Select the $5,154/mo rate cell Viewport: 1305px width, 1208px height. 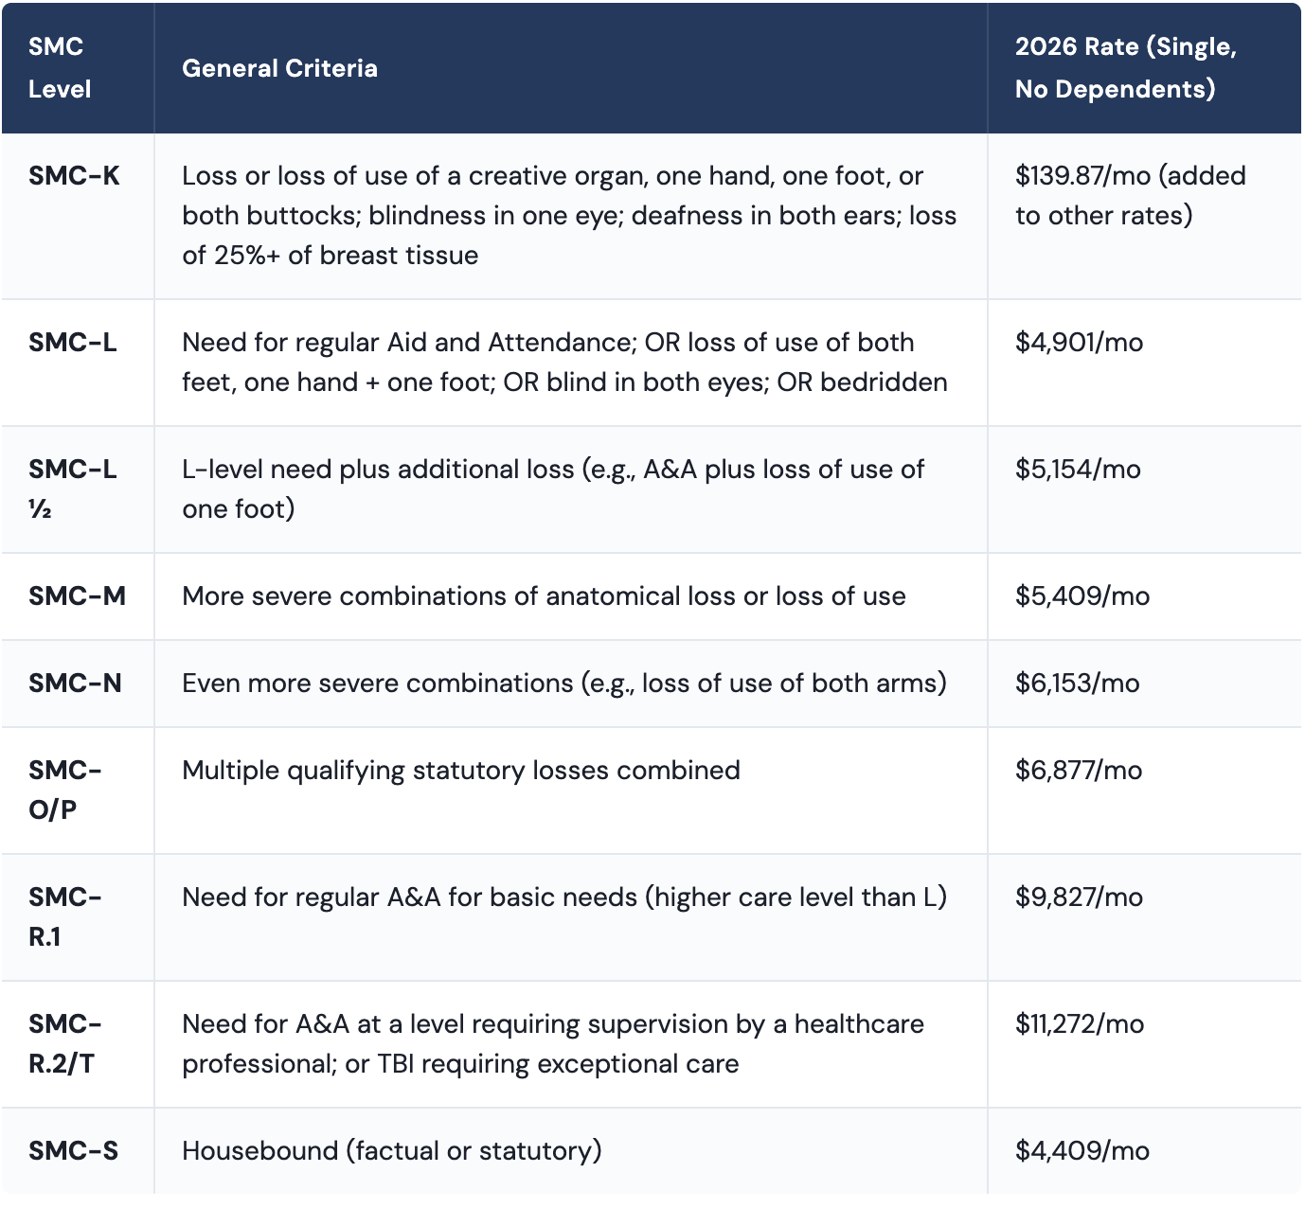pos(1078,470)
